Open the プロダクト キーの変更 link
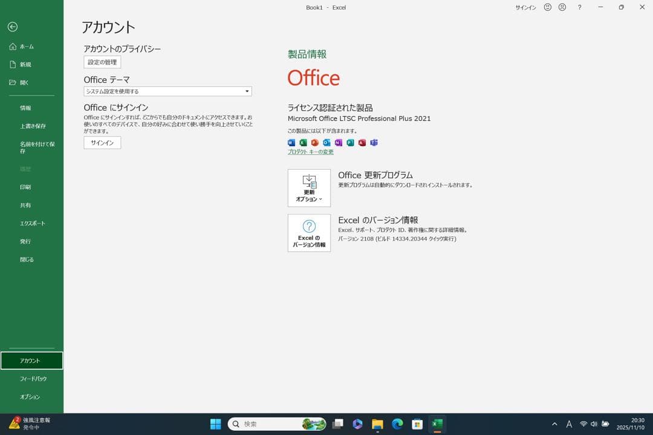 click(x=310, y=152)
